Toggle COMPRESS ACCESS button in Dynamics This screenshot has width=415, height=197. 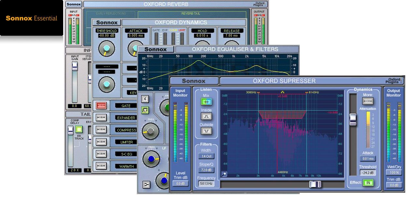click(101, 129)
